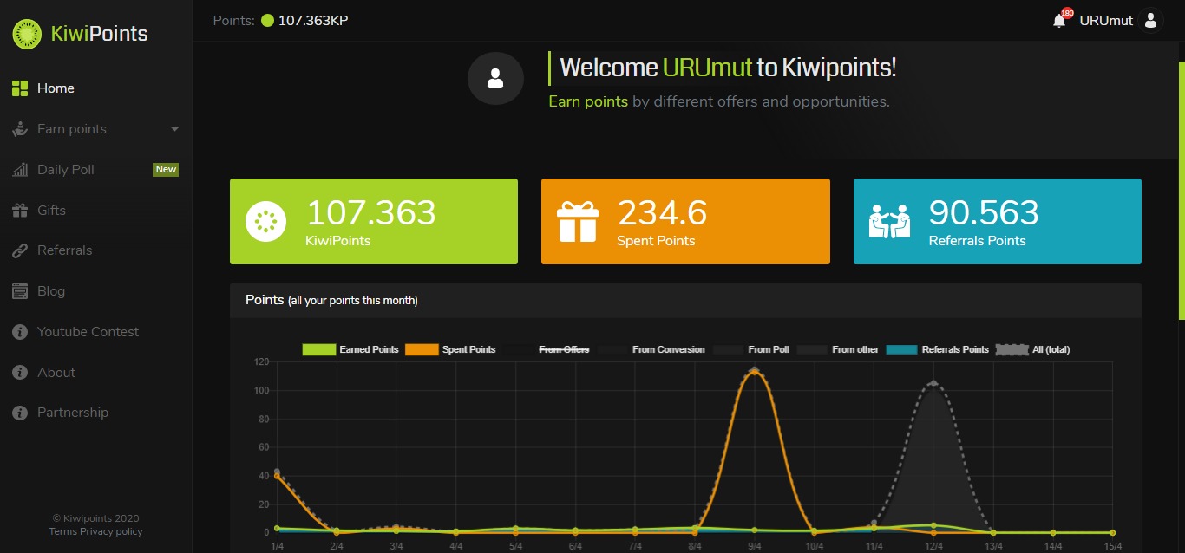Screen dimensions: 1185x553
Task: Open the URUmut account dropdown
Action: click(x=1106, y=21)
